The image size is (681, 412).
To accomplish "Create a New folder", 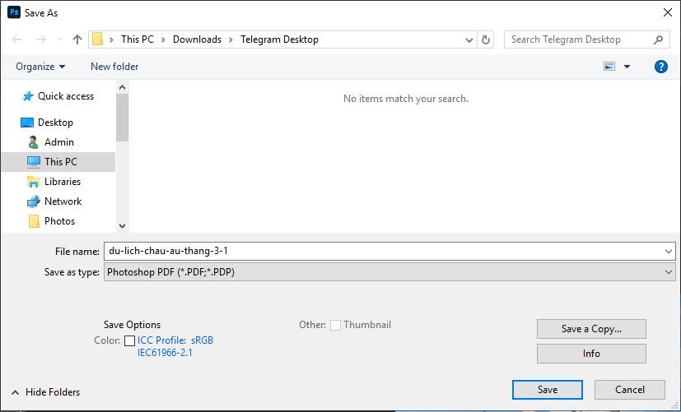I will [x=114, y=67].
